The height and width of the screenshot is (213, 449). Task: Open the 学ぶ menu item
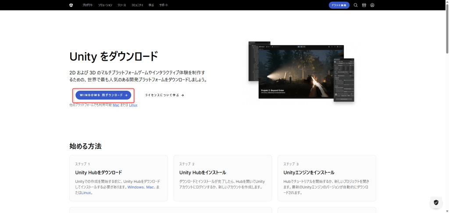click(151, 5)
